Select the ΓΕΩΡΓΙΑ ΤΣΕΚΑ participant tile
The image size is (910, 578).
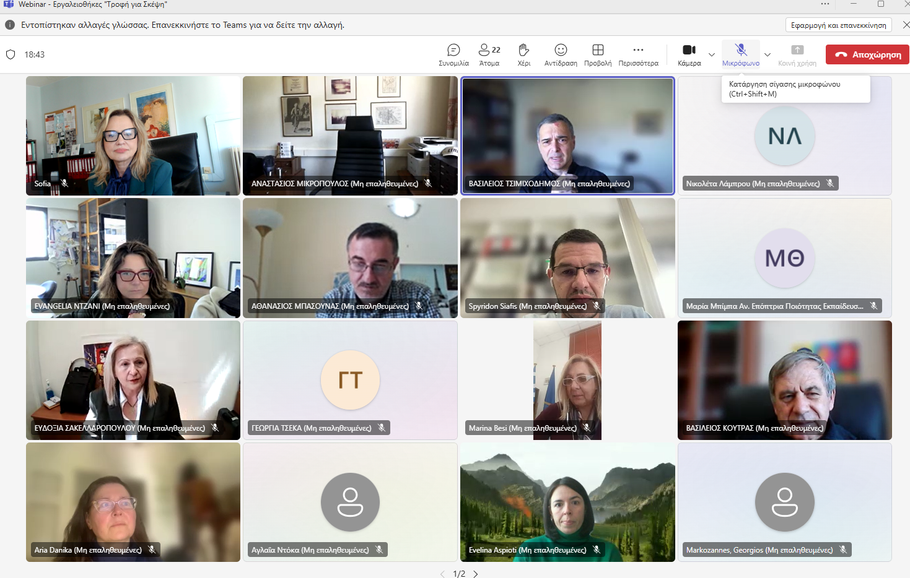pos(350,380)
